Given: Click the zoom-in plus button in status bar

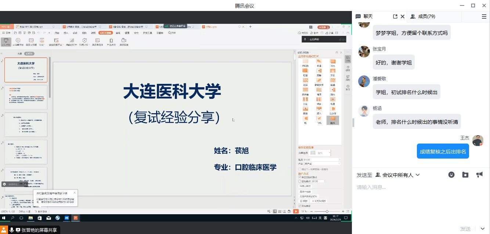Looking at the screenshot, I should tap(343, 211).
